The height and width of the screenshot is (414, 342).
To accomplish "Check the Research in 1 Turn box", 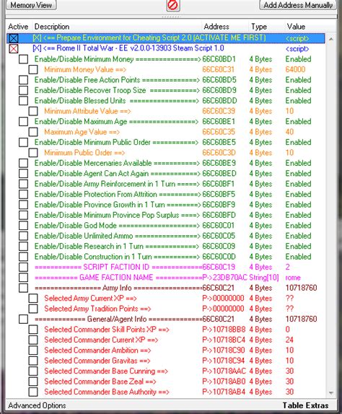I will click(x=23, y=246).
